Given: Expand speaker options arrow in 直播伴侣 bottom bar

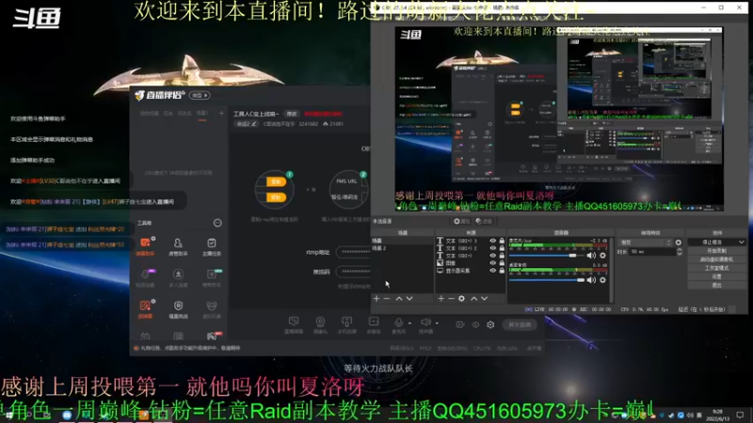Looking at the screenshot, I should (x=437, y=323).
